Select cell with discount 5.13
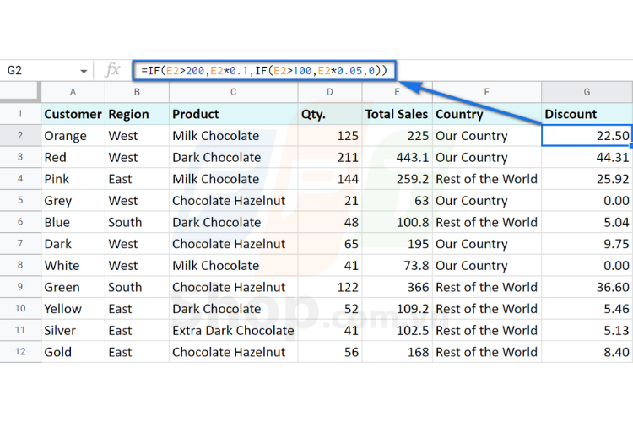This screenshot has height=422, width=633. click(x=587, y=330)
